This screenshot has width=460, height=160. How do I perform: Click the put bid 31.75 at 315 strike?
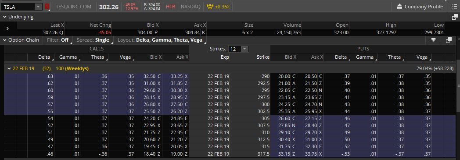point(284,146)
